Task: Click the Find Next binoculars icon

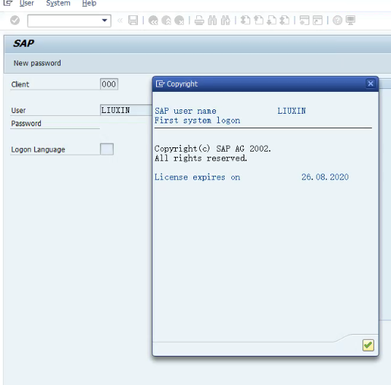Action: [225, 20]
